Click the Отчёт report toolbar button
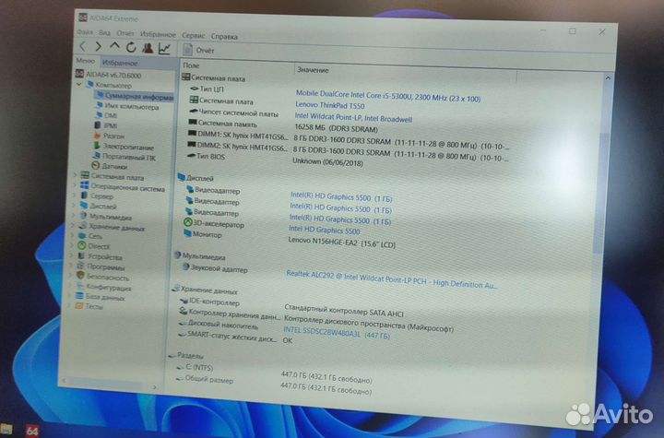Viewport: 664px width, 438px height. coord(199,50)
